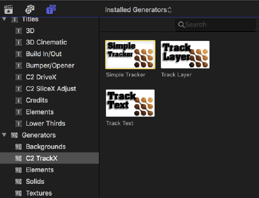Select the 3D titles category
Viewport: 259px width, 198px height.
pyautogui.click(x=49, y=31)
